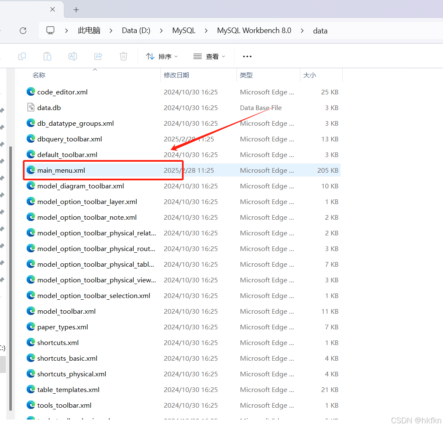
Task: Click the main_menu.xml file icon
Action: (30, 170)
